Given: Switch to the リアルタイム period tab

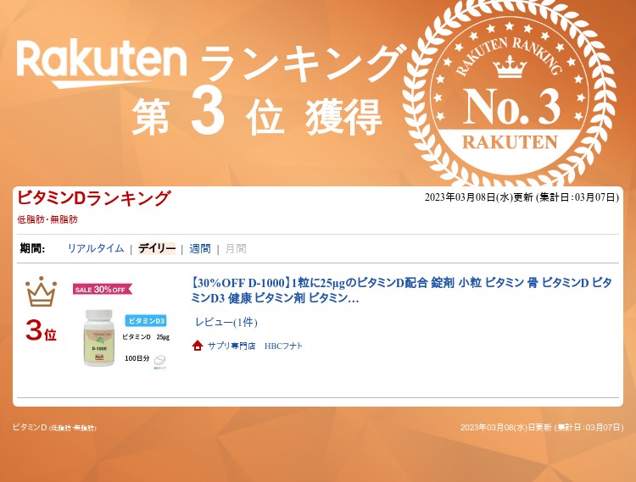Looking at the screenshot, I should pyautogui.click(x=96, y=248).
